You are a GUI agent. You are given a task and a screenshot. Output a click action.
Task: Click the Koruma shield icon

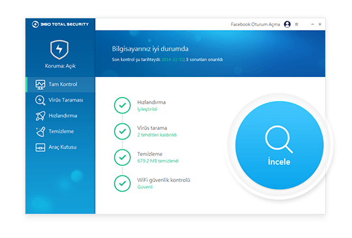tap(59, 50)
